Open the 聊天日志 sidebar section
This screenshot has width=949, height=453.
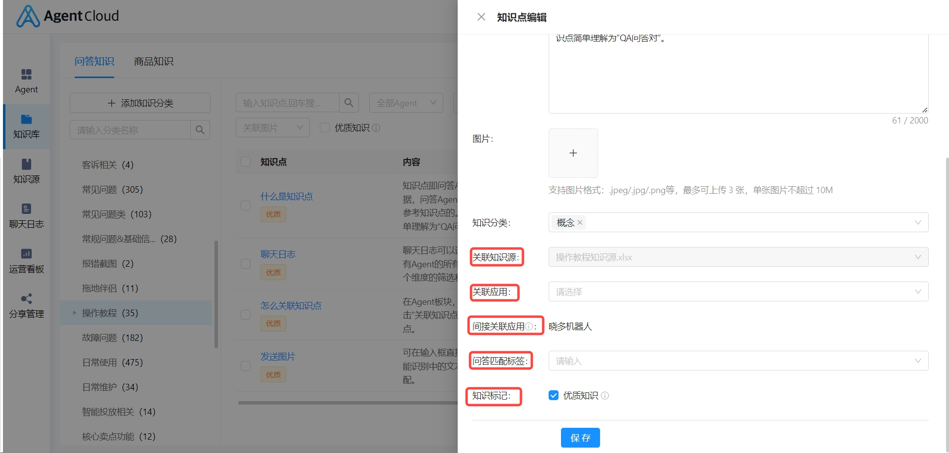tap(26, 216)
